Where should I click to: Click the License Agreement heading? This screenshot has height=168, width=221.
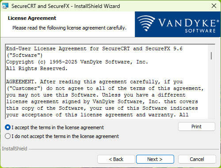tap(32, 18)
